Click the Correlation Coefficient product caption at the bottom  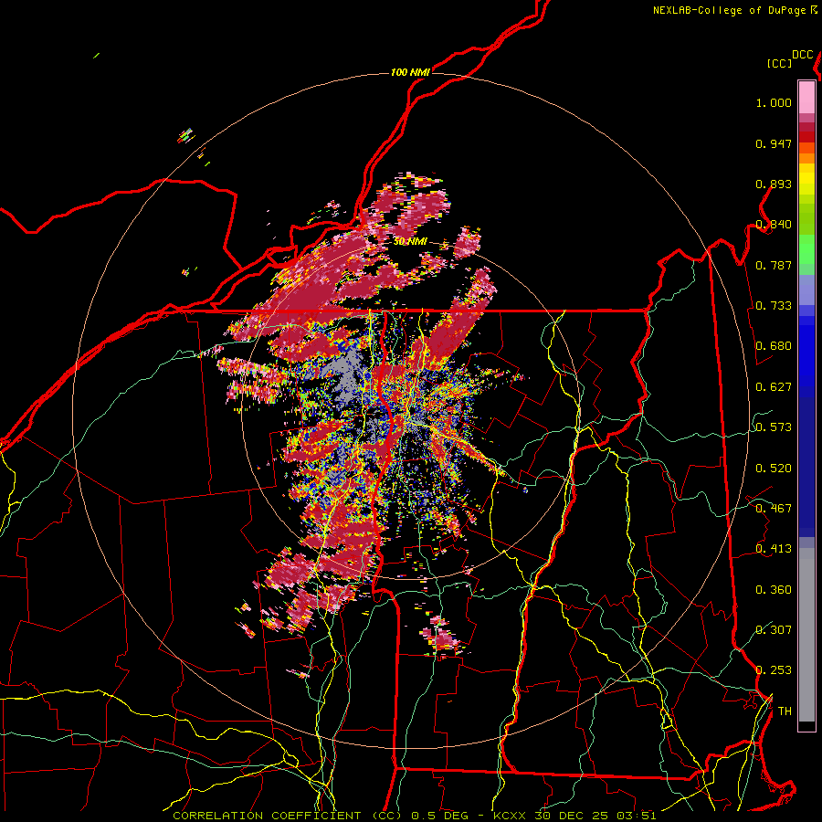414,816
